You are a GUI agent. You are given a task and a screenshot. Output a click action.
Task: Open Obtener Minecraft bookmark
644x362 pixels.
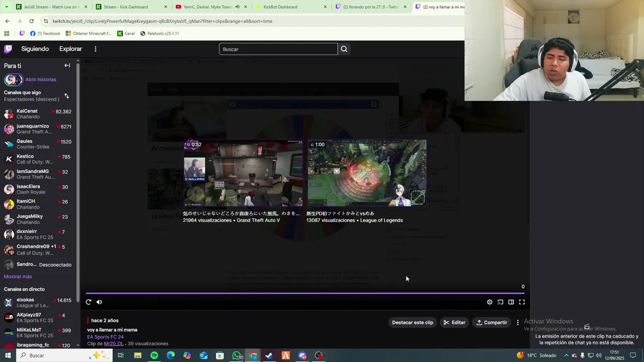tap(88, 34)
